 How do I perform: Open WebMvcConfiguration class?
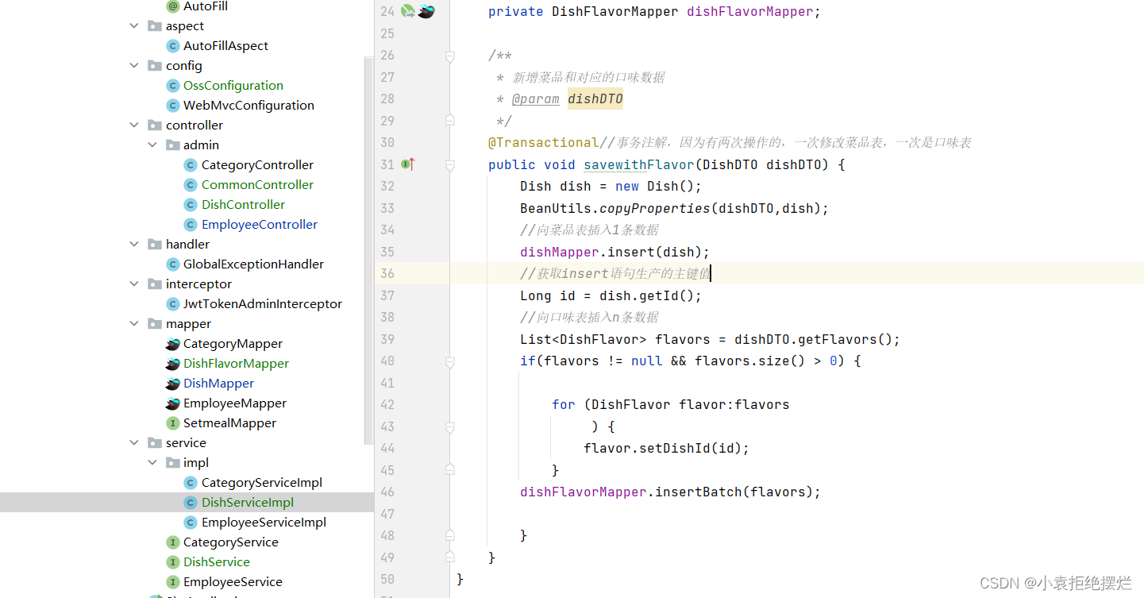tap(248, 106)
